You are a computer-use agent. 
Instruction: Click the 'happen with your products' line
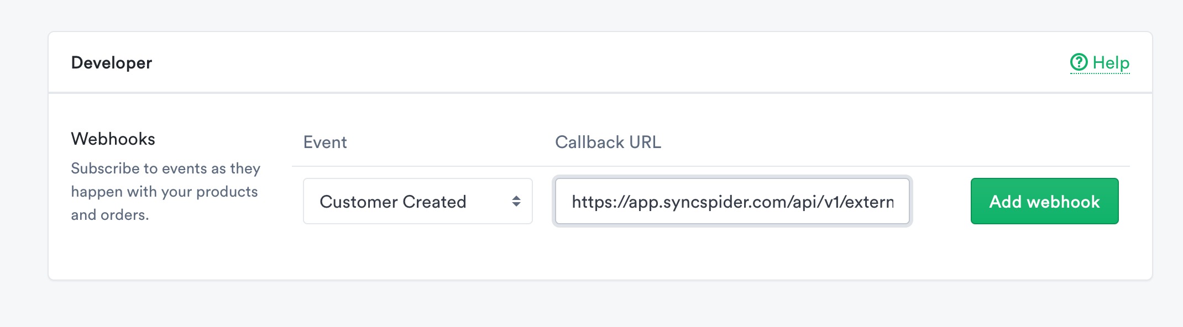click(x=165, y=192)
